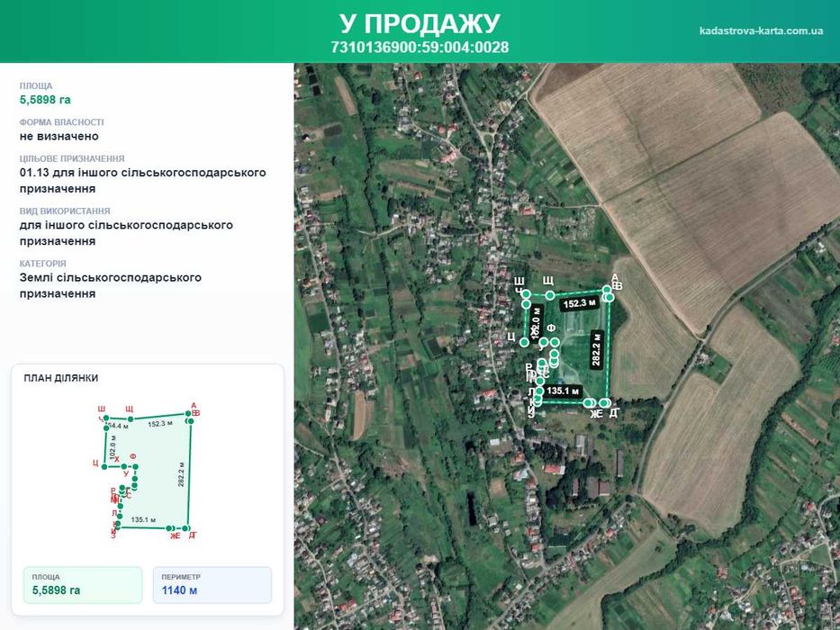Click map vertex marker Ш
Viewport: 840px width, 630px height.
(526, 293)
